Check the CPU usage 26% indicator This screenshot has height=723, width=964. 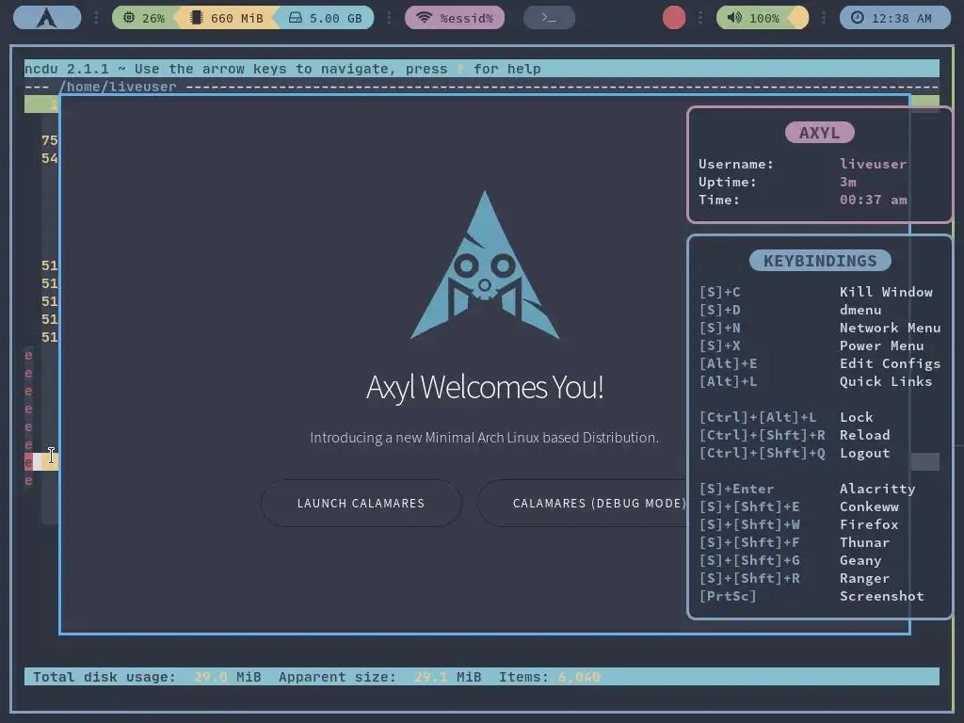coord(144,18)
